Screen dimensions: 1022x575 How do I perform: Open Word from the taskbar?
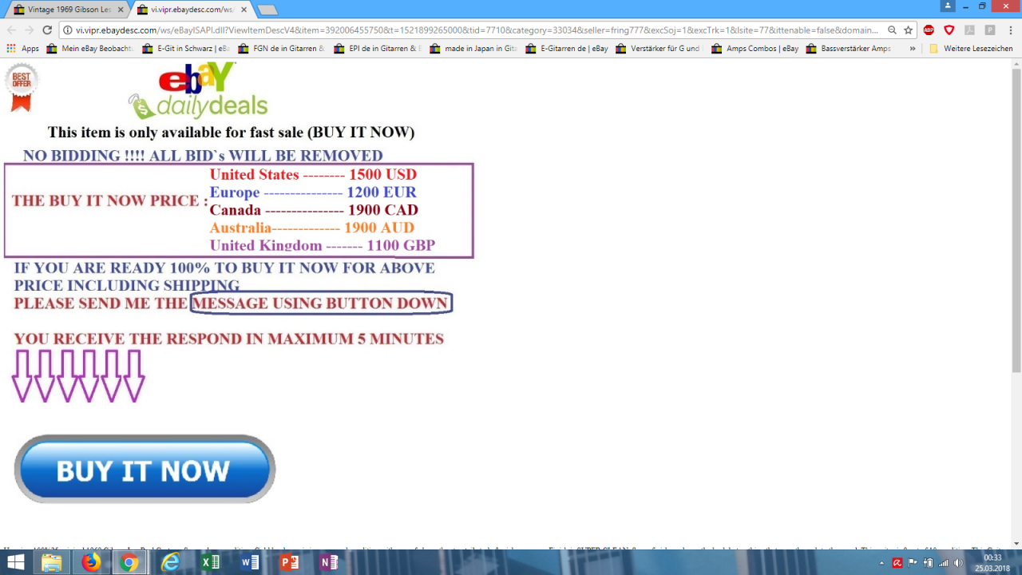click(x=250, y=562)
